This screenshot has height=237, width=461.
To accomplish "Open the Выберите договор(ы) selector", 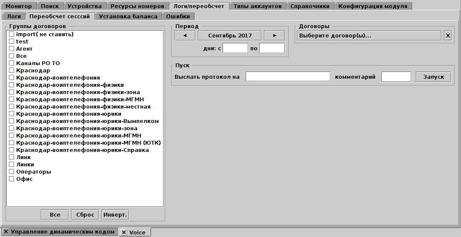I will [368, 35].
